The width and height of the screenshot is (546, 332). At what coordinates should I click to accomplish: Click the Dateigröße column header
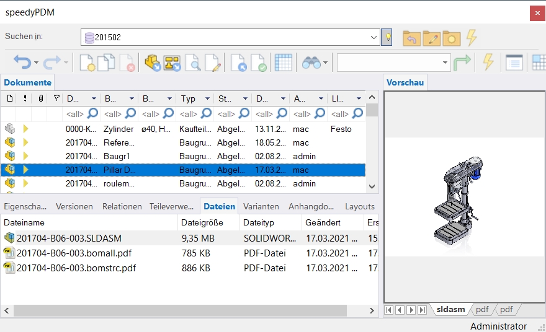click(202, 222)
